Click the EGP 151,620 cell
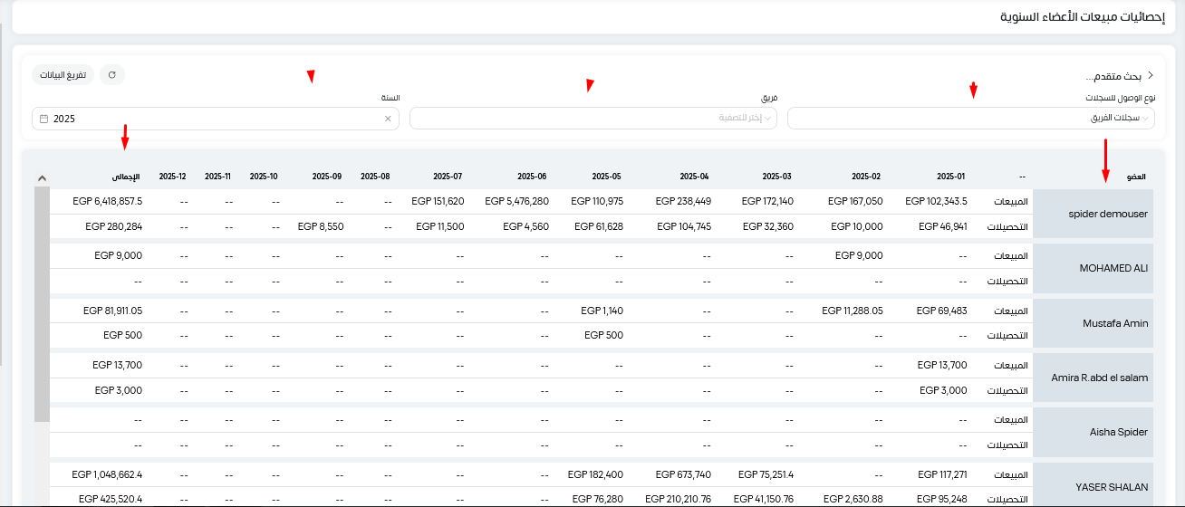The width and height of the screenshot is (1185, 507). click(x=438, y=201)
